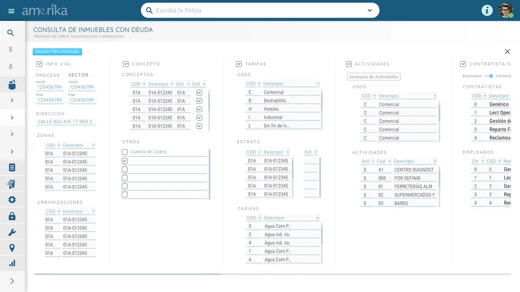Open the Actividades Act column dropdown
Image resolution: width=520 pixels, height=292 pixels.
tap(373, 161)
